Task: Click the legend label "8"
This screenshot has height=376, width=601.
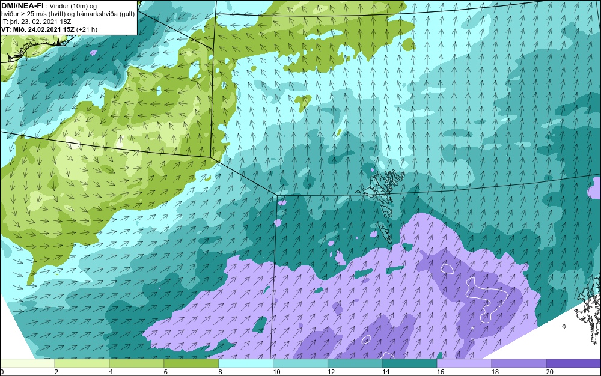Action: [x=220, y=372]
